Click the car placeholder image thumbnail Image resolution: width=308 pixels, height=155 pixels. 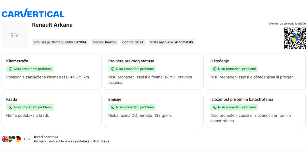click(15, 35)
